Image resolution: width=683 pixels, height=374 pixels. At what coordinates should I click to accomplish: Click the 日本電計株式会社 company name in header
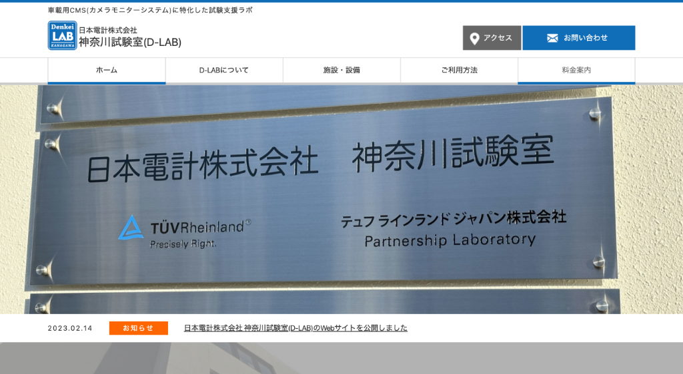(x=108, y=30)
